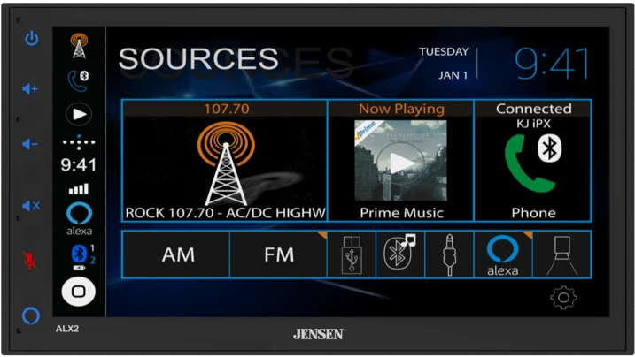The height and width of the screenshot is (357, 635).
Task: Tap the blue power button
Action: click(32, 39)
